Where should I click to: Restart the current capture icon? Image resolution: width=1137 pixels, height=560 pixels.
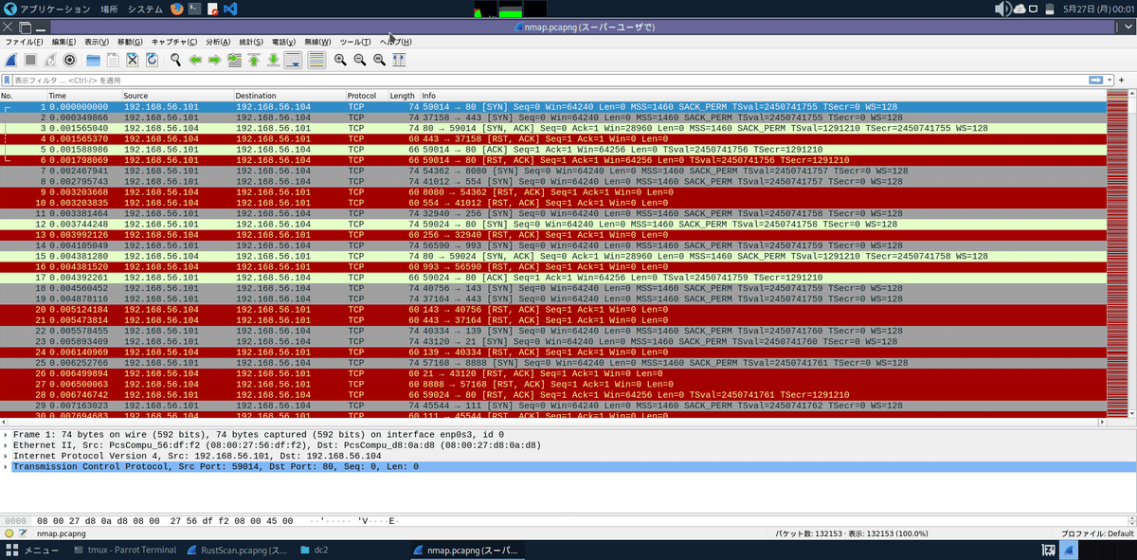49,60
